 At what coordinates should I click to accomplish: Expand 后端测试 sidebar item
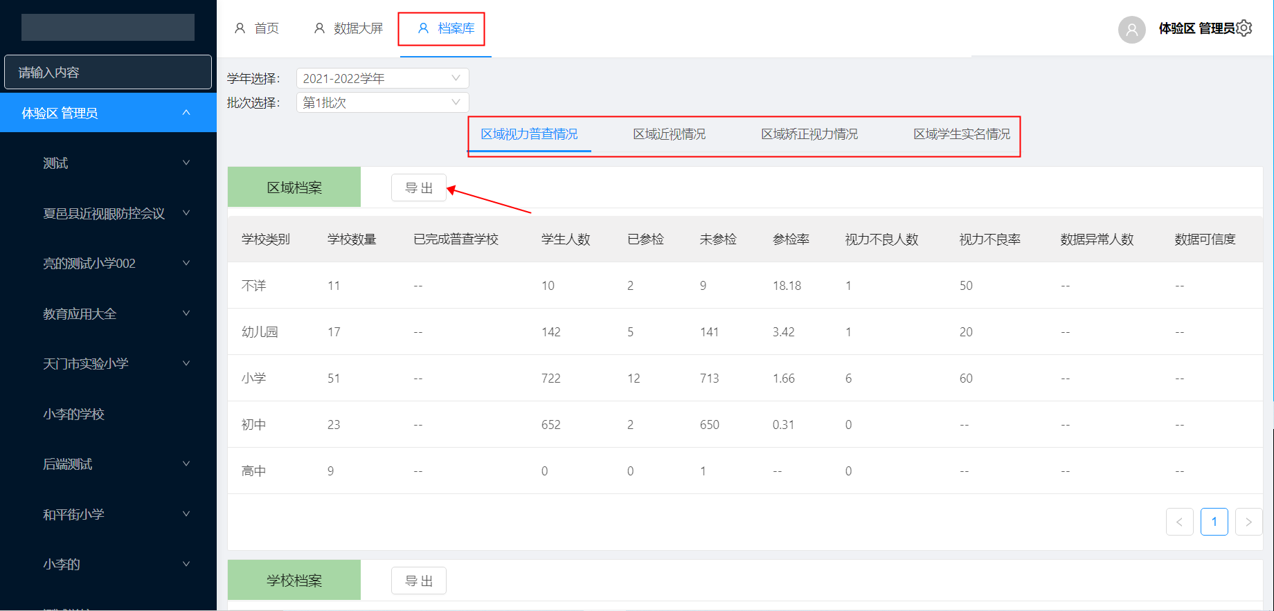(108, 464)
